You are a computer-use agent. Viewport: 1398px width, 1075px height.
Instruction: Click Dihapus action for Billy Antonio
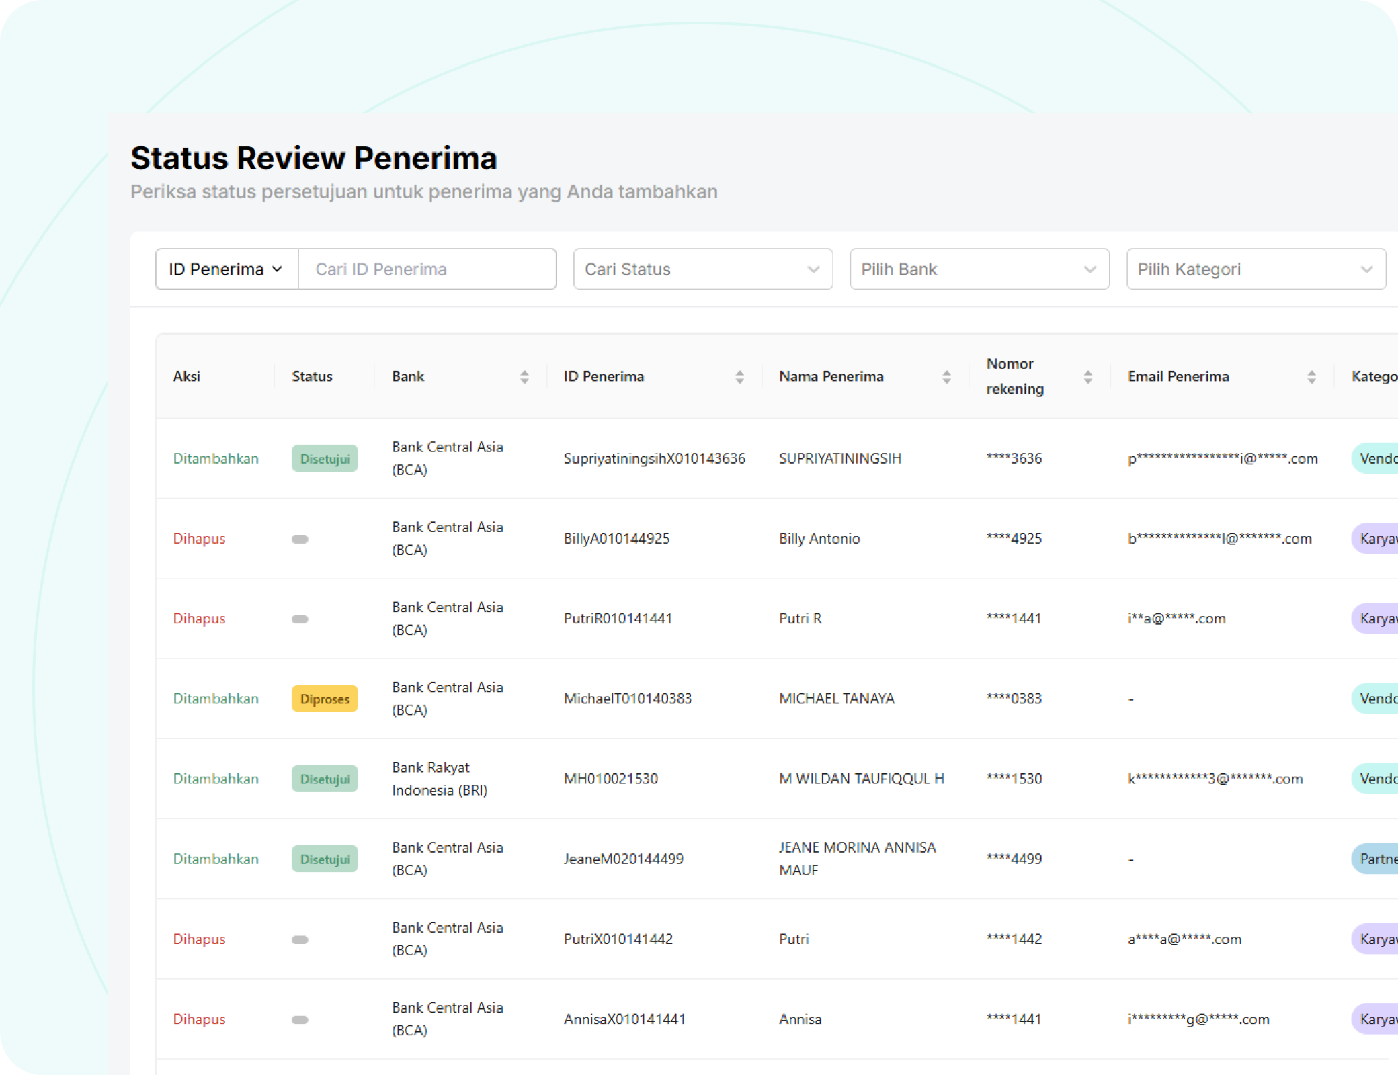coord(199,539)
